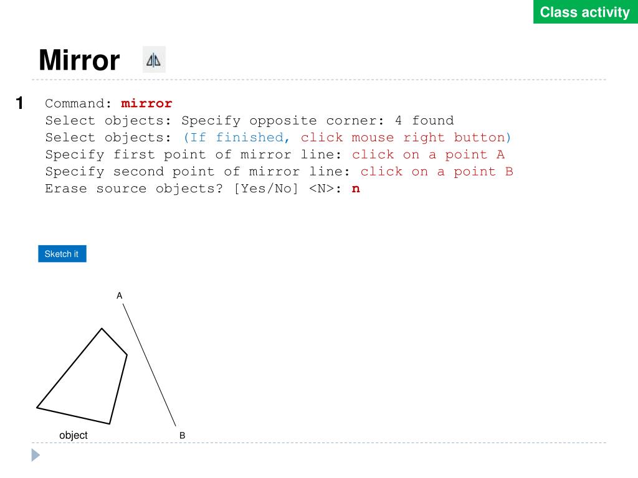
Task: Click point A at the mirror line top
Action: coord(120,296)
